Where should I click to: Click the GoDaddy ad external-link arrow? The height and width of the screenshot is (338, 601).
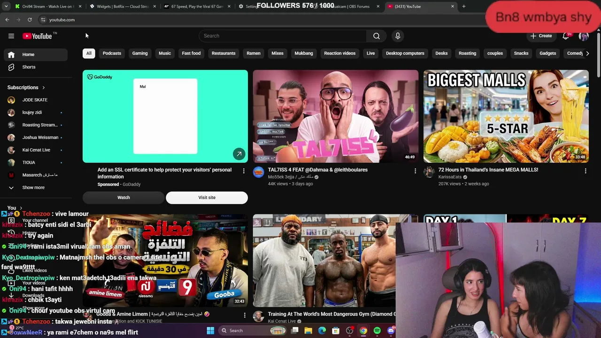(x=239, y=154)
